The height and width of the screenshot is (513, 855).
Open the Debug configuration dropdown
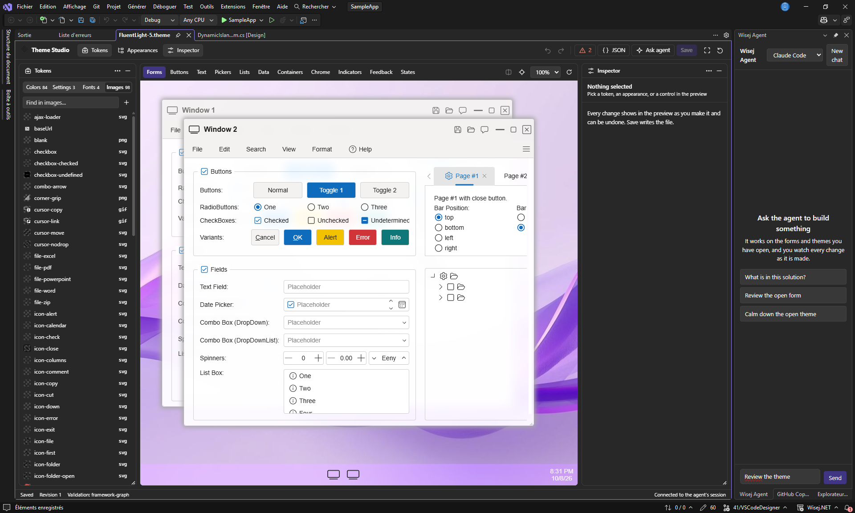(159, 20)
